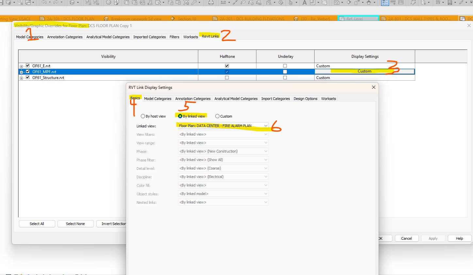Image resolution: width=473 pixels, height=275 pixels.
Task: Open the Phase filter dropdown
Action: 223,160
